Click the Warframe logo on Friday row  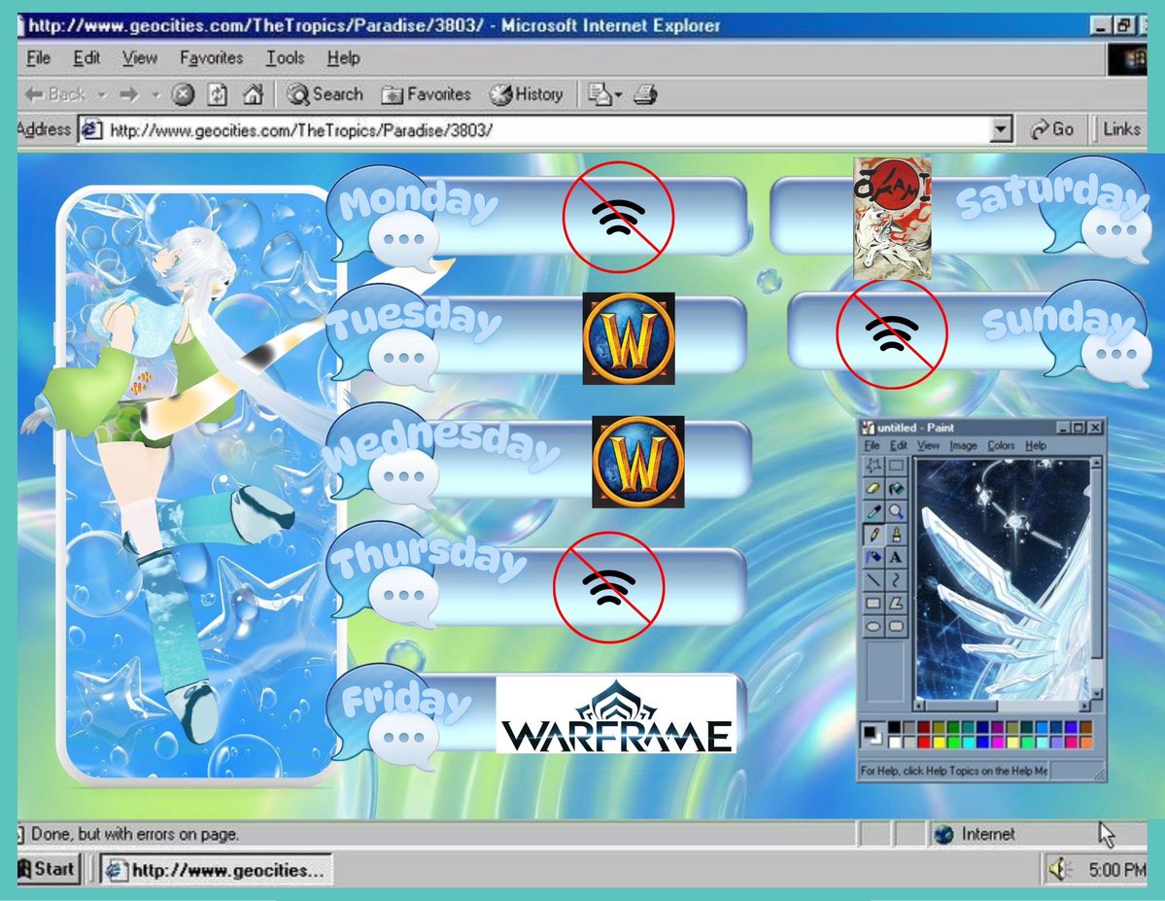[x=617, y=713]
